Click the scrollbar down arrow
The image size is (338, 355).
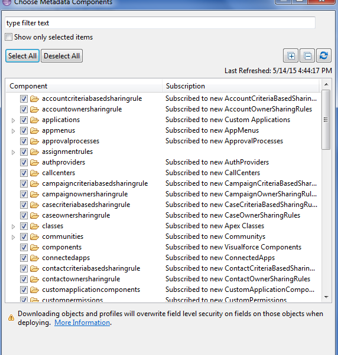326,297
